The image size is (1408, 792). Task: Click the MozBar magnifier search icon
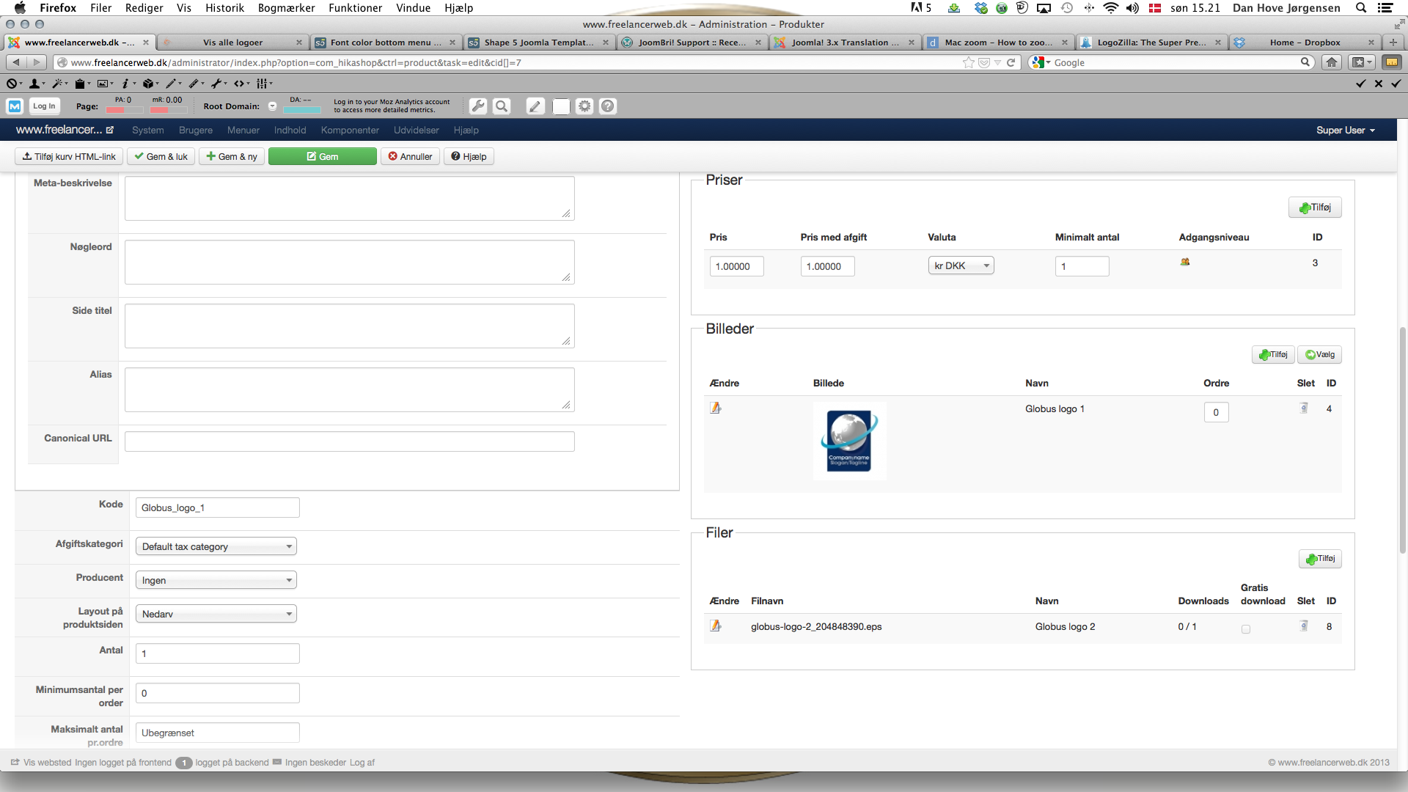tap(502, 106)
